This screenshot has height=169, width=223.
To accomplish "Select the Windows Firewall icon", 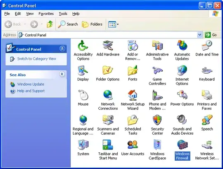I will click(183, 145).
